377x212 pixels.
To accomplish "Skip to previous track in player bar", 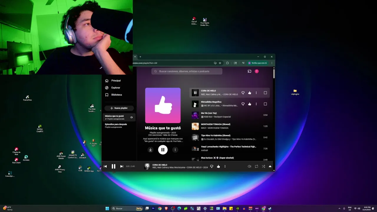I will pos(105,166).
